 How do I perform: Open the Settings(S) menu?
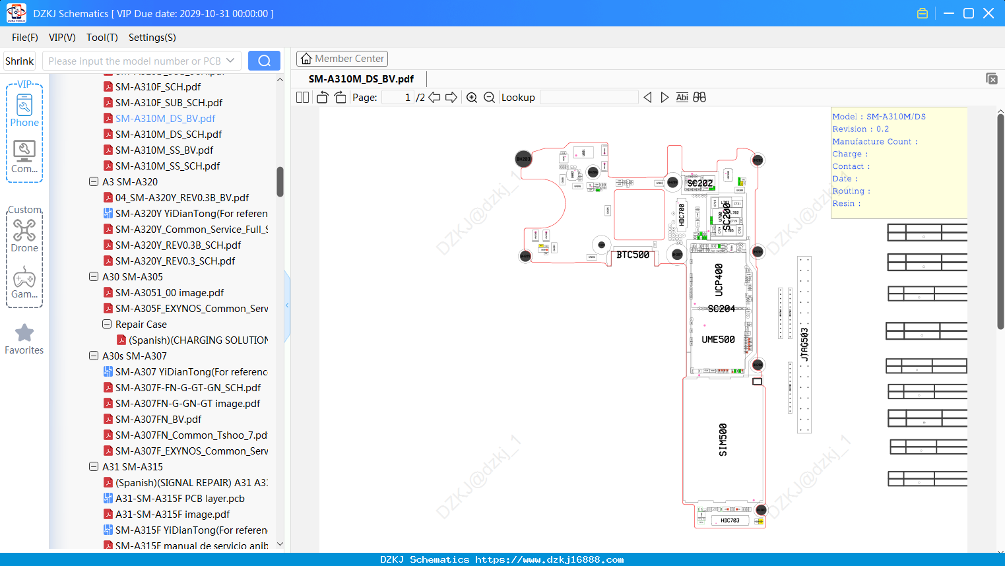(152, 38)
